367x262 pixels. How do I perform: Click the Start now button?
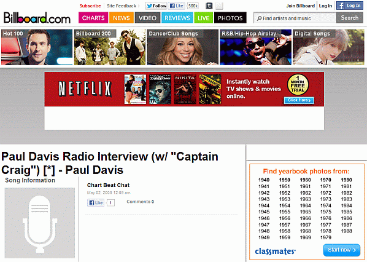tap(341, 250)
